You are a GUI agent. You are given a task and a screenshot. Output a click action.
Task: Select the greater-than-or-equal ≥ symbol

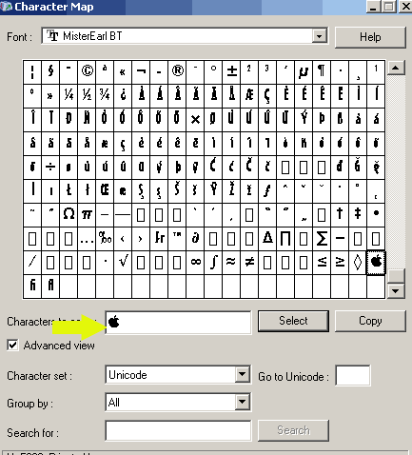[x=340, y=263]
